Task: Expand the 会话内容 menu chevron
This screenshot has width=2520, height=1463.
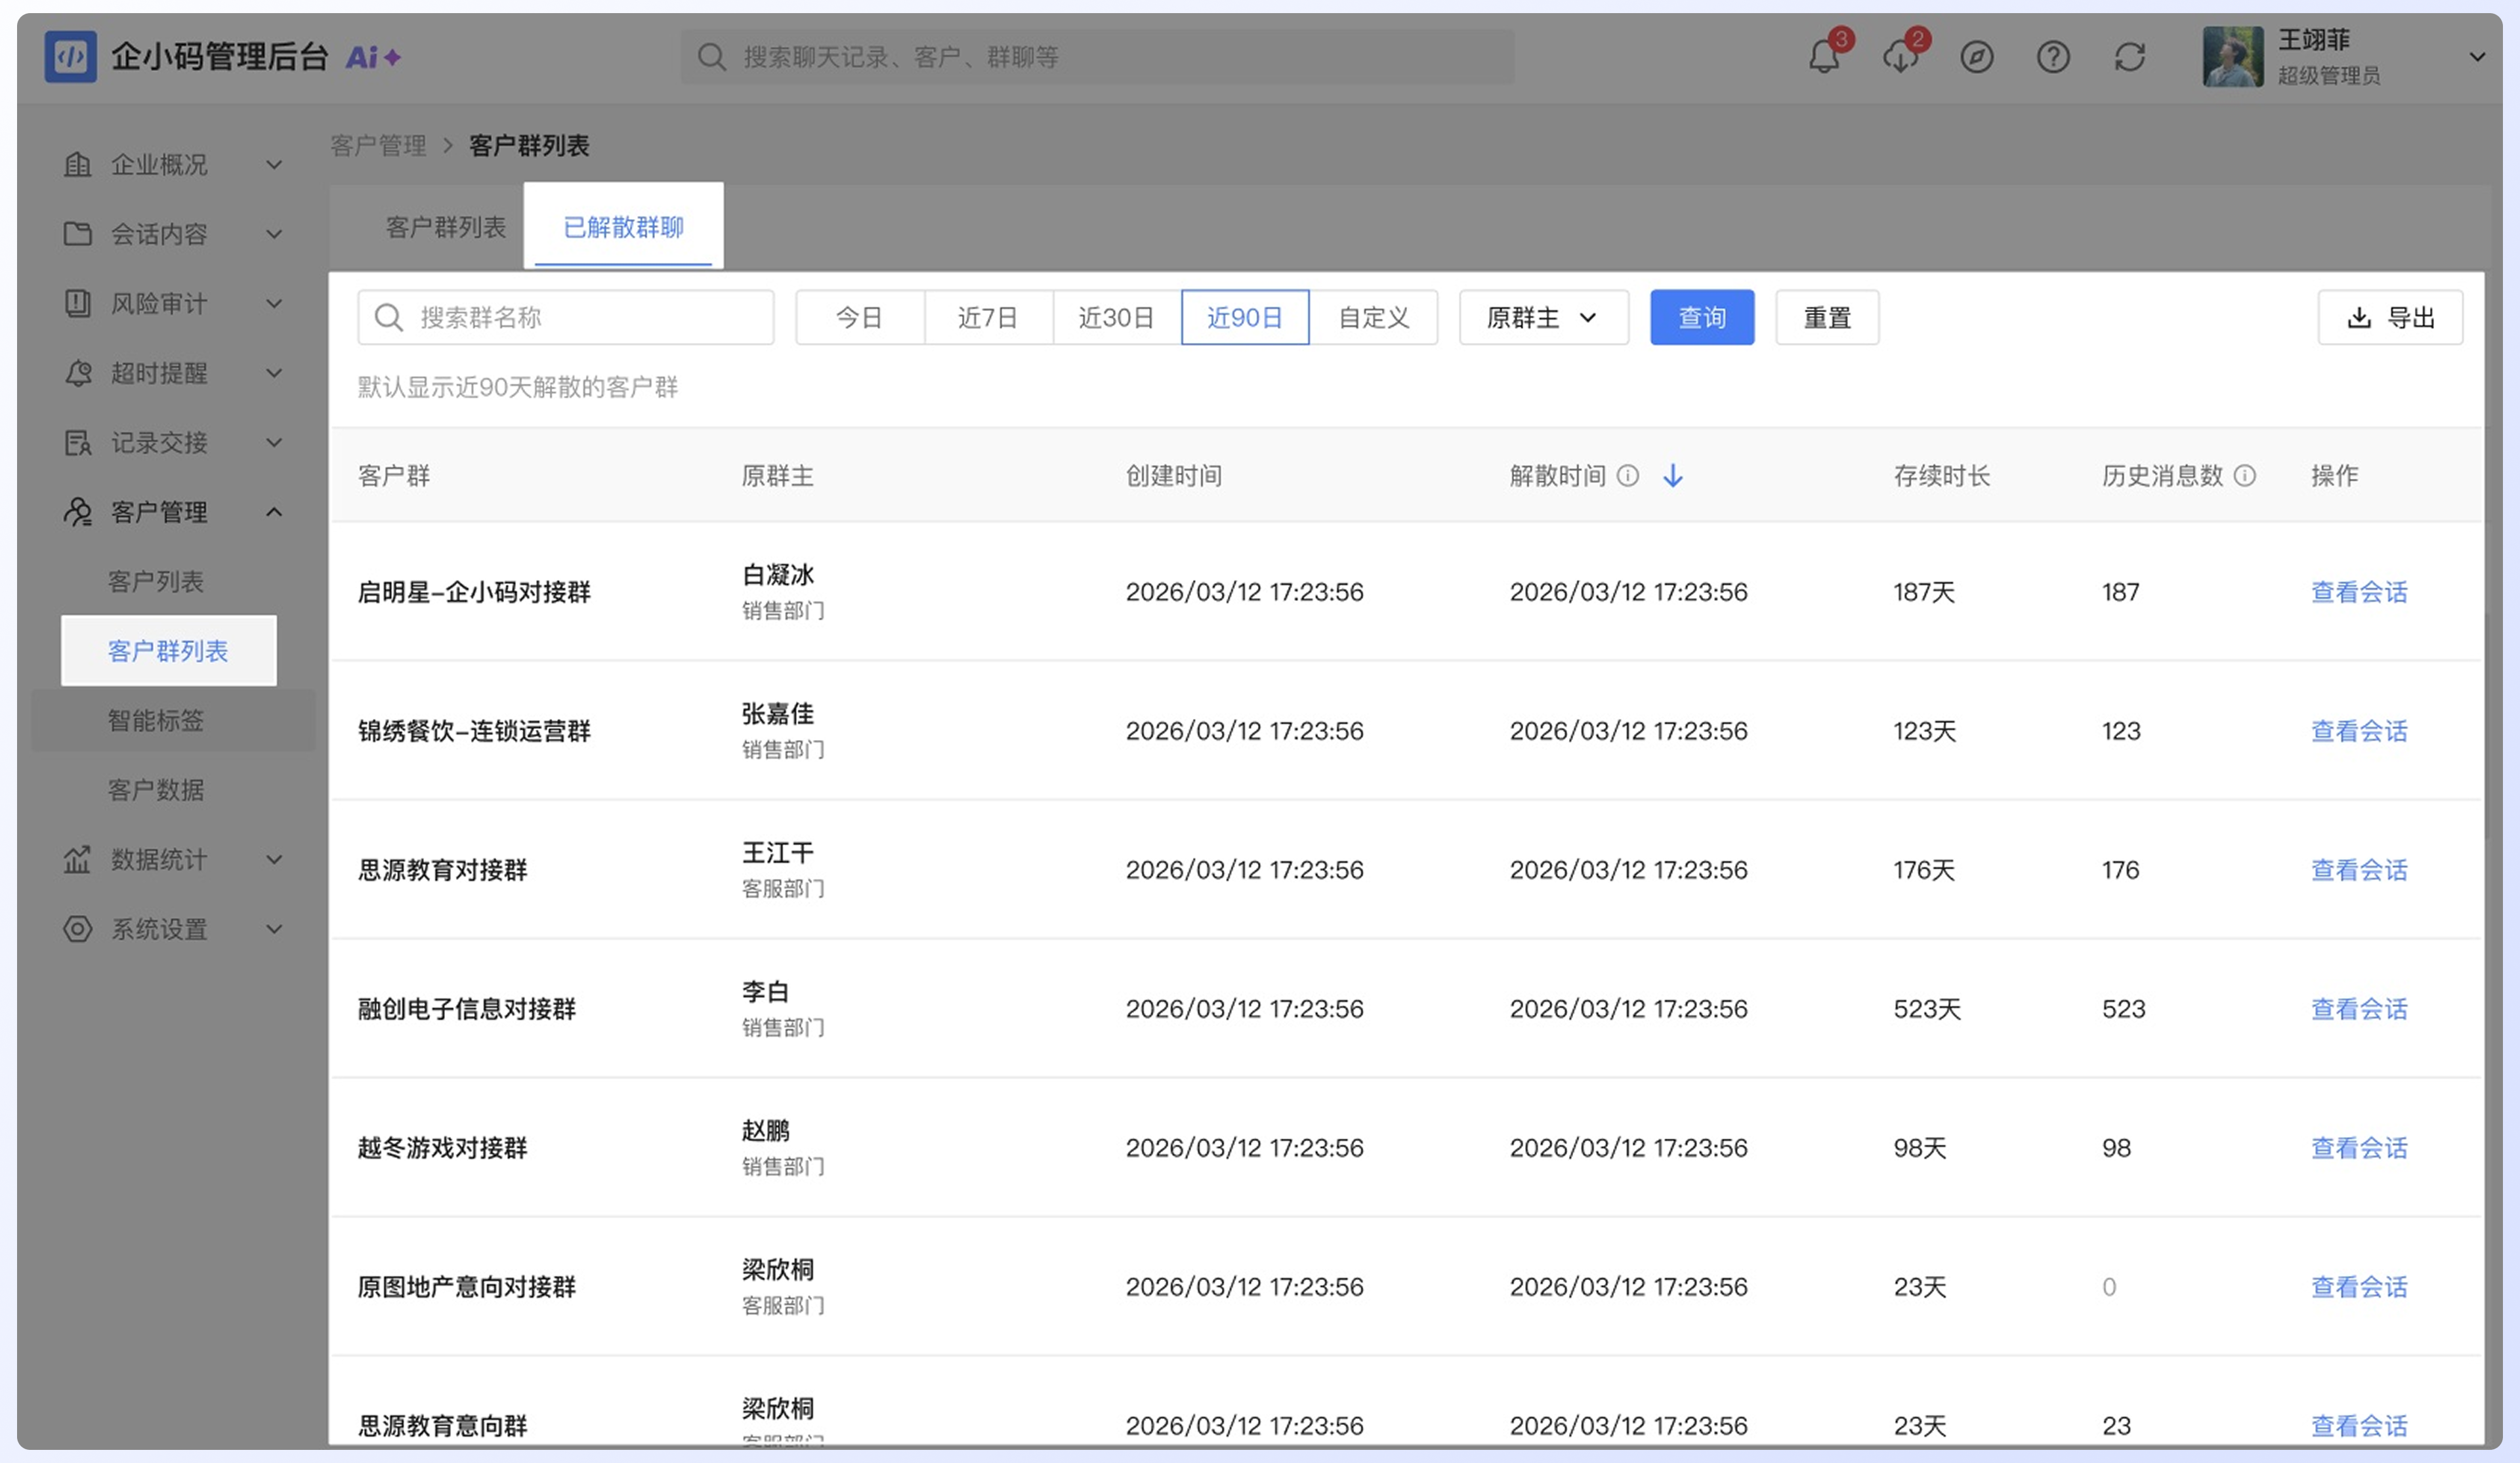Action: pyautogui.click(x=274, y=234)
